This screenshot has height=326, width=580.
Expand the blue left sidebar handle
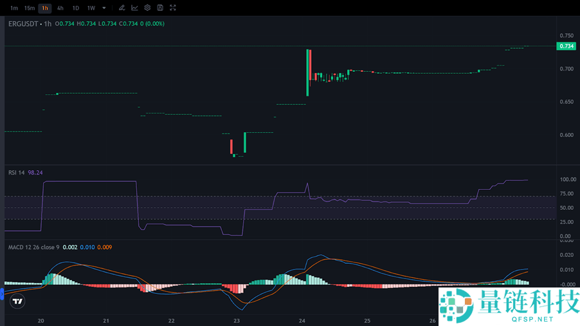click(x=2, y=295)
